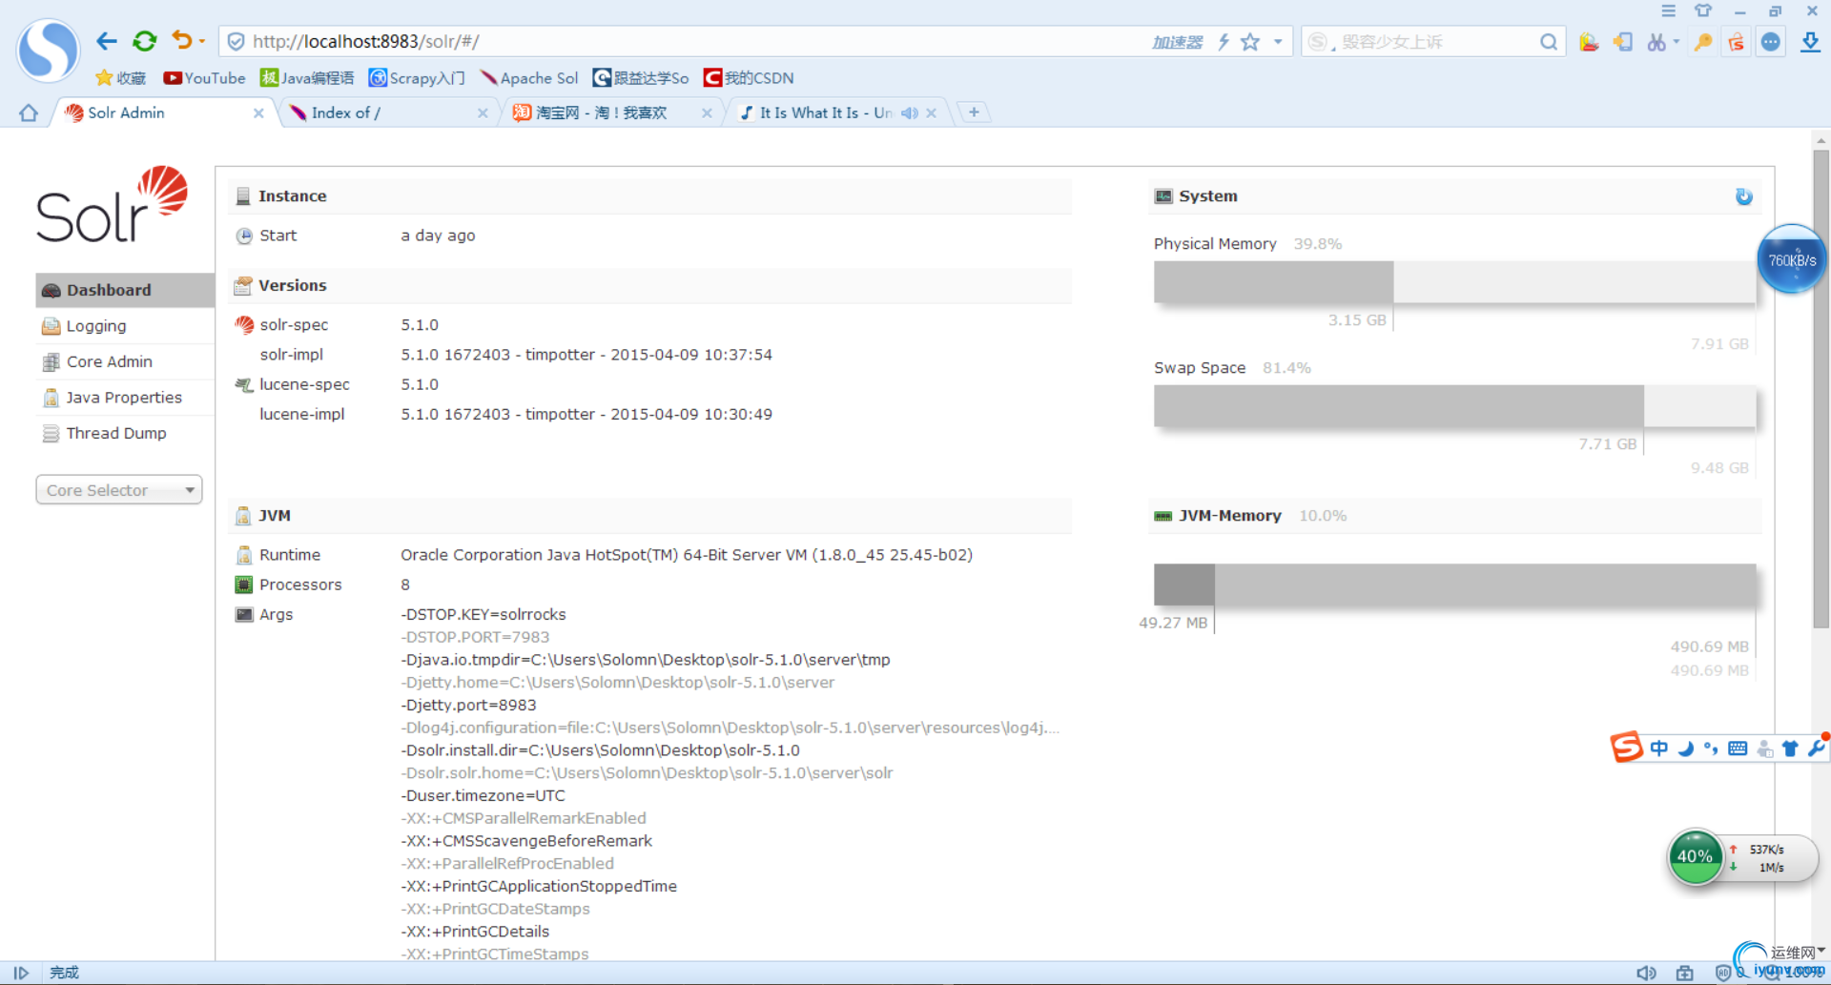Click the 'a day ago' start value
Image resolution: width=1831 pixels, height=985 pixels.
coord(438,236)
